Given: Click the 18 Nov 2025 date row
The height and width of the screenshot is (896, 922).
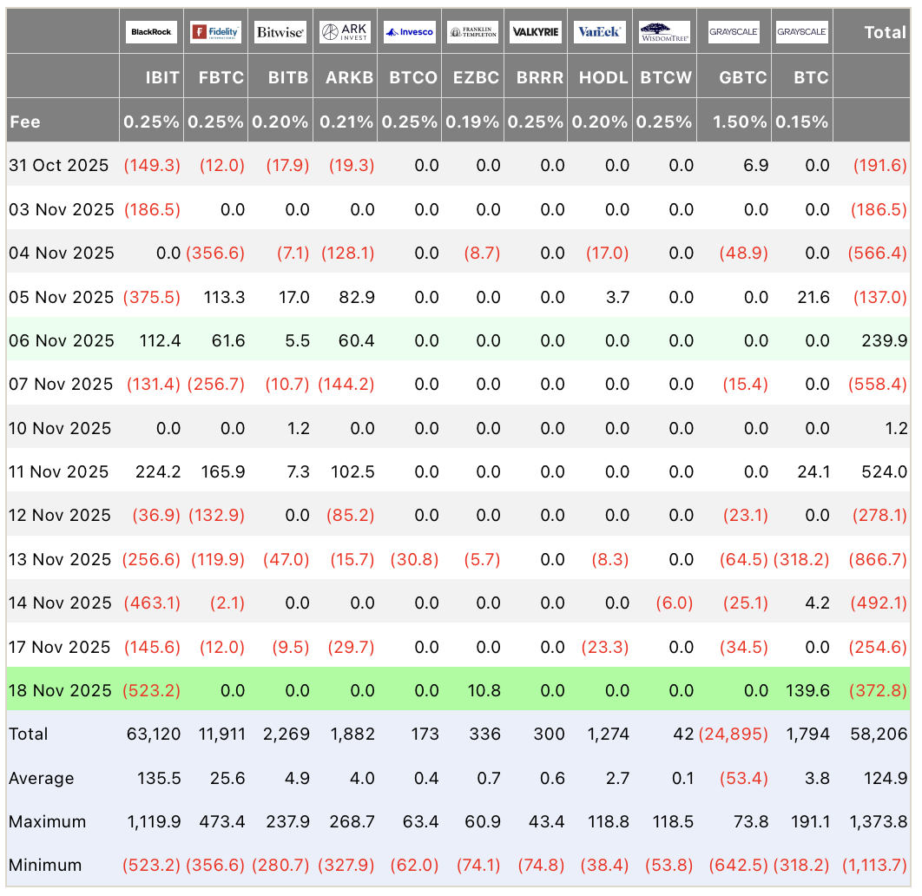Looking at the screenshot, I should click(x=60, y=691).
